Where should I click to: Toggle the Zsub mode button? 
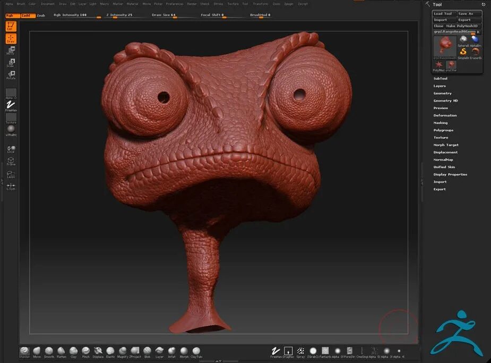tap(41, 15)
